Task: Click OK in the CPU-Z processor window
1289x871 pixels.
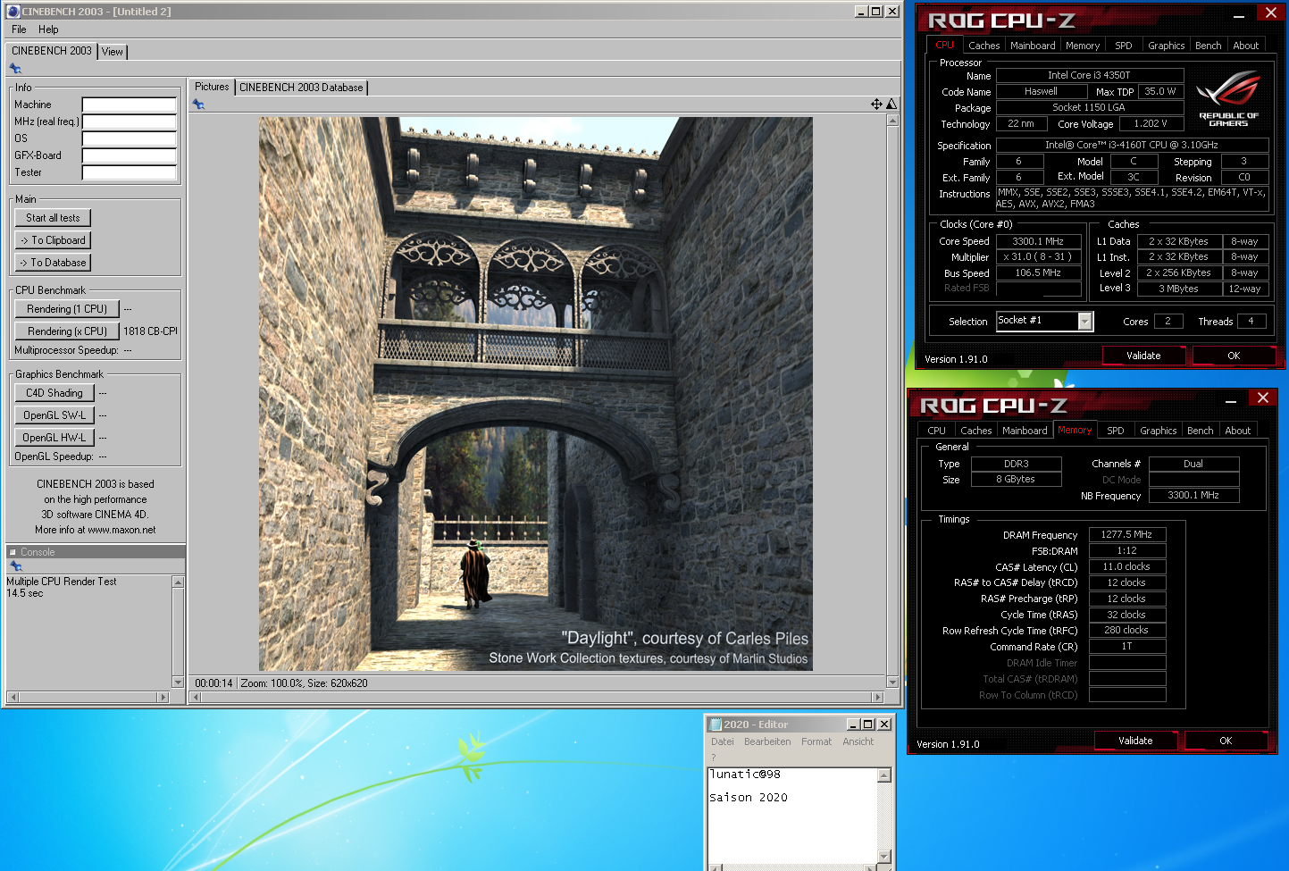Action: click(1234, 356)
